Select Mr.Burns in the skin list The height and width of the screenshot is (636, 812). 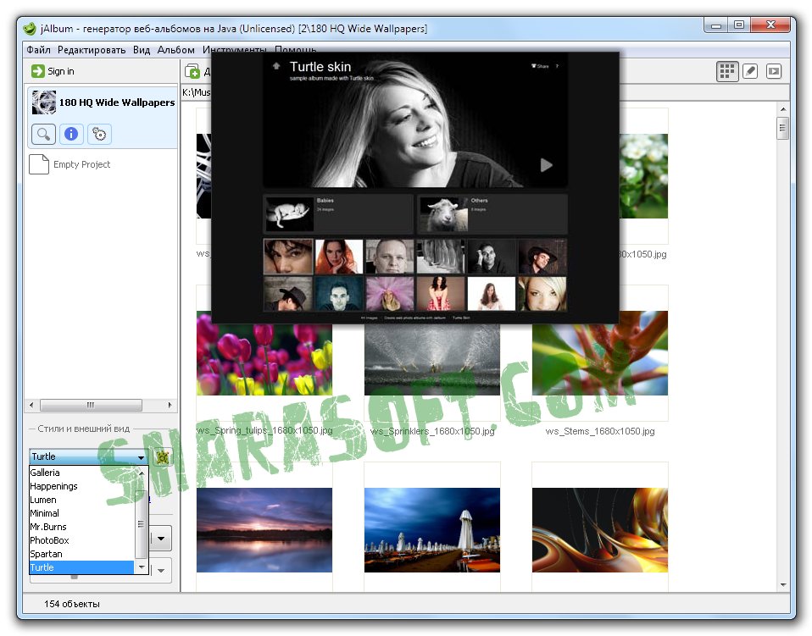pos(82,526)
